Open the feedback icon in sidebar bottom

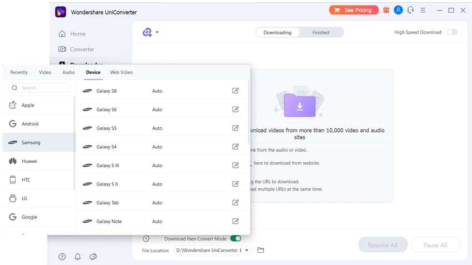(x=93, y=257)
